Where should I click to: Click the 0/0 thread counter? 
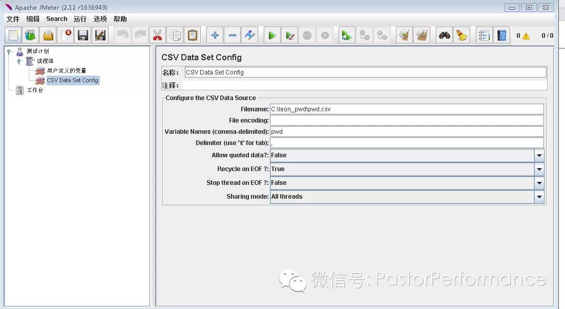(x=547, y=36)
